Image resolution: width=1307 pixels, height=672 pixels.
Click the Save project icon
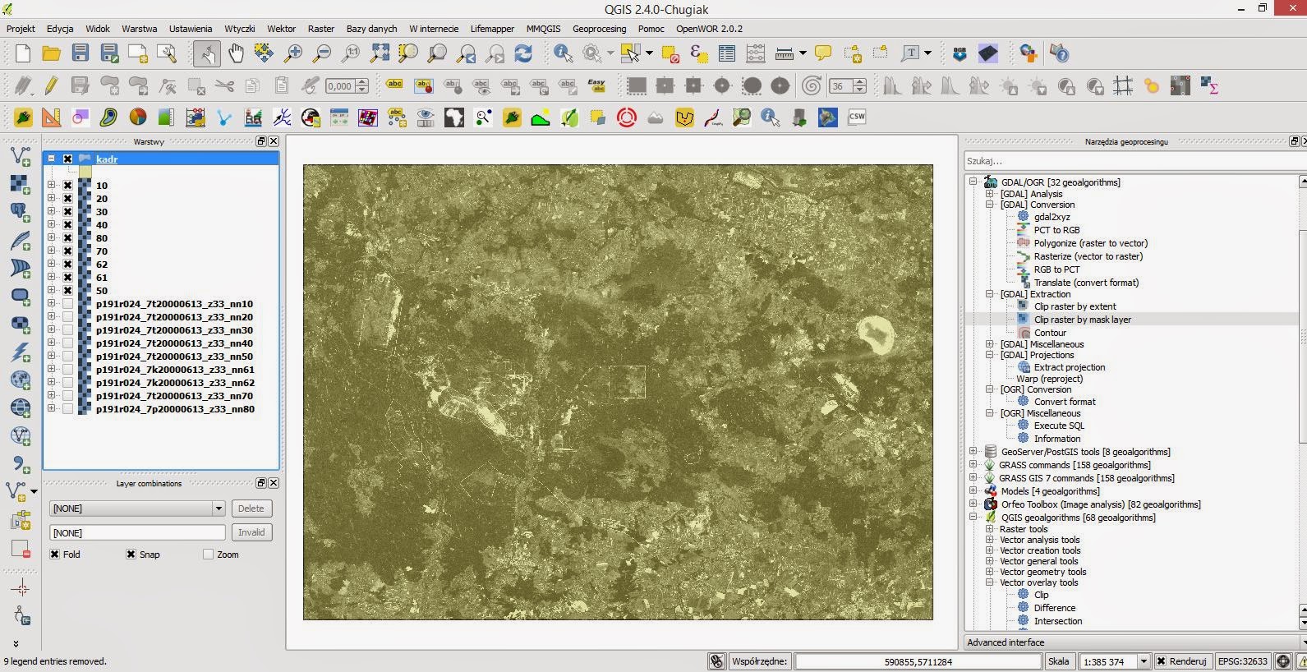(80, 54)
